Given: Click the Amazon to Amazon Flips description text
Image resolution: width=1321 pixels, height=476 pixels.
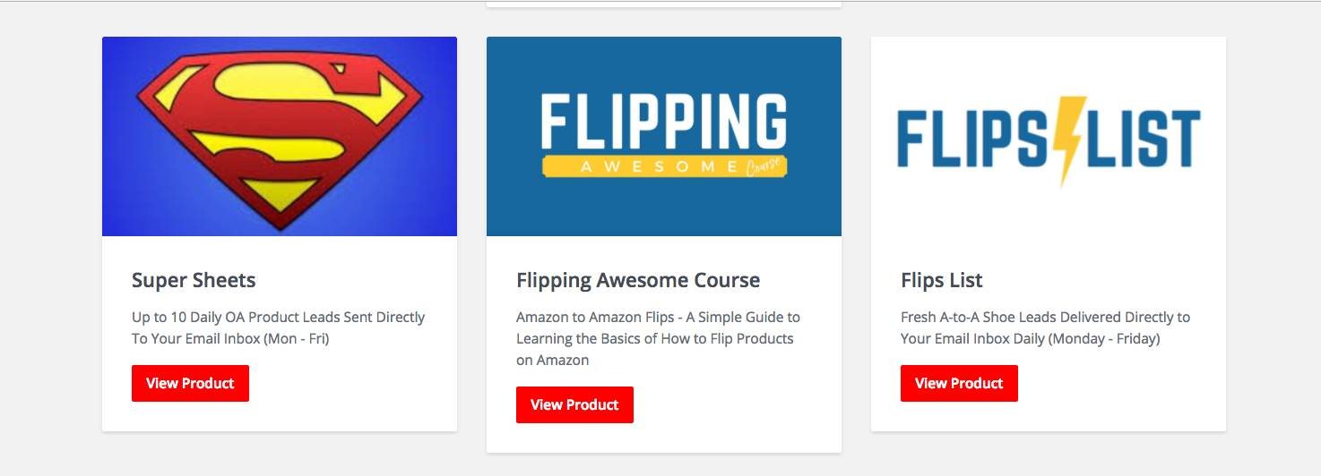Looking at the screenshot, I should pos(658,338).
